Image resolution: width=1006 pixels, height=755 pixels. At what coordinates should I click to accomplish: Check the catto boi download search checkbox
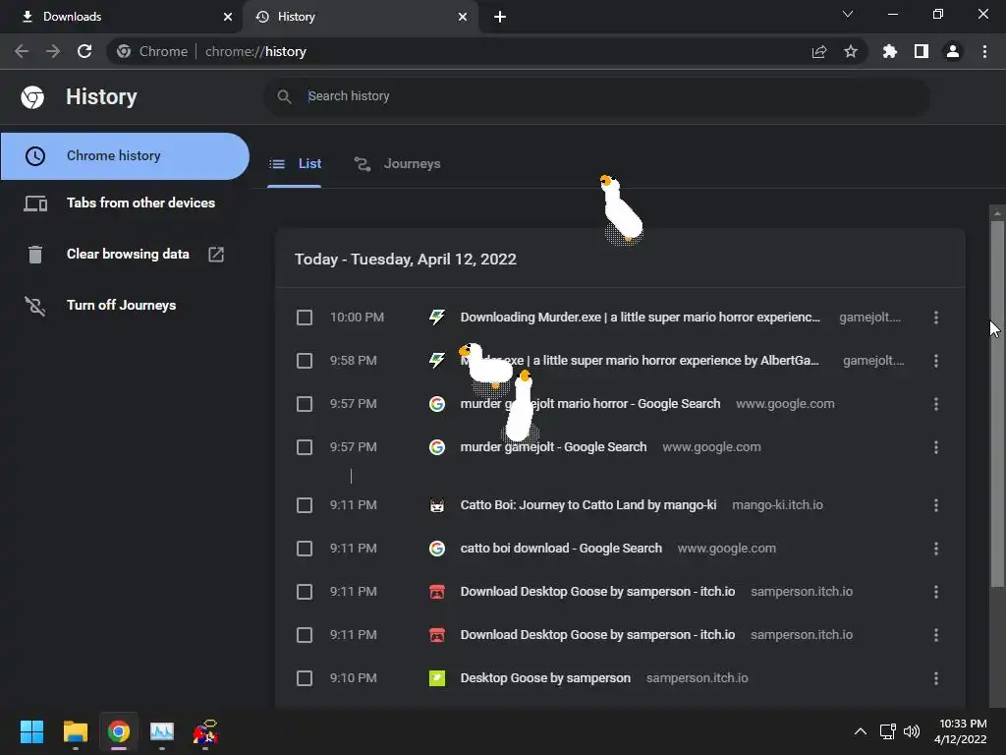pyautogui.click(x=305, y=549)
